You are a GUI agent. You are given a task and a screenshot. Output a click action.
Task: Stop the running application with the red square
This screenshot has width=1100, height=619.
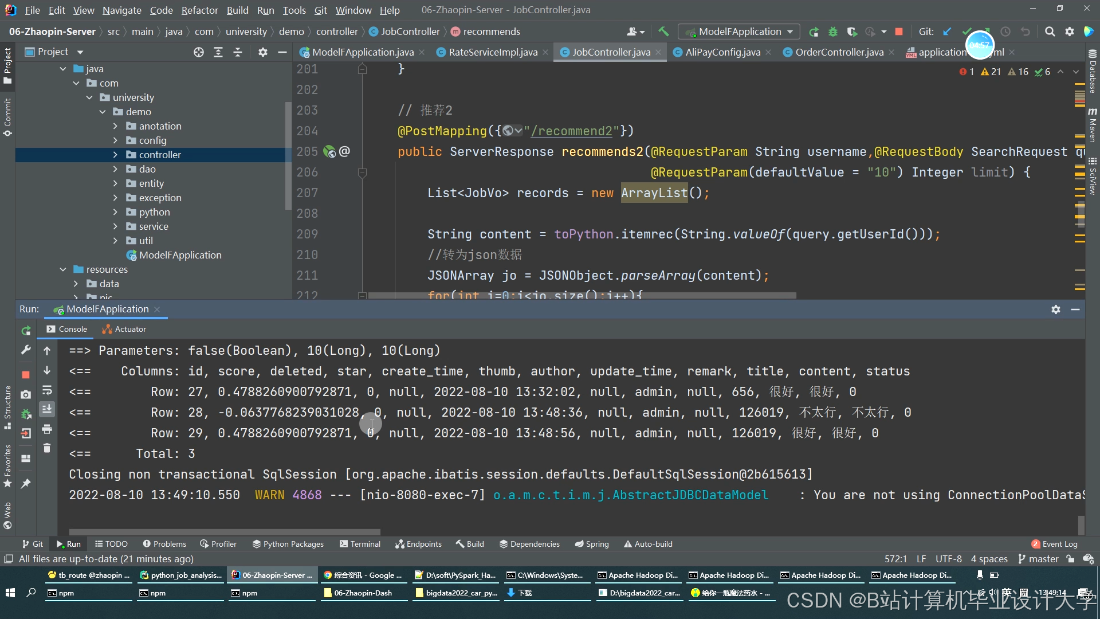click(x=26, y=374)
